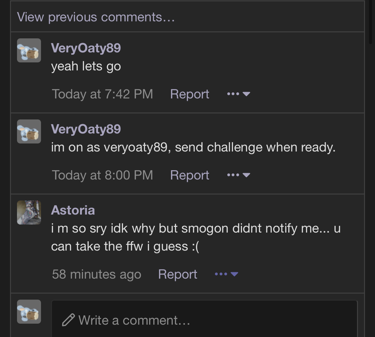Report the 'yeah lets go' comment
The width and height of the screenshot is (375, 337).
(x=190, y=94)
